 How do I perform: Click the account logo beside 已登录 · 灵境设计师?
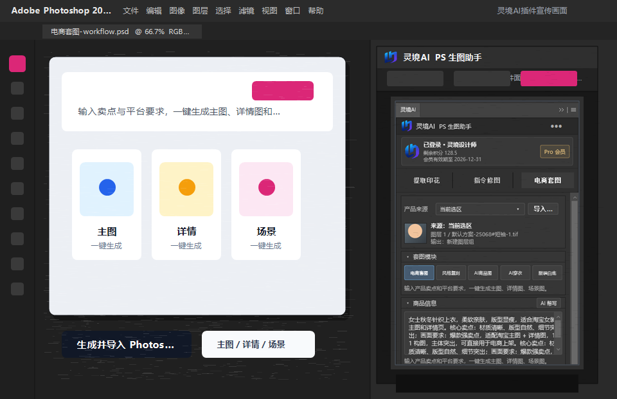(412, 151)
